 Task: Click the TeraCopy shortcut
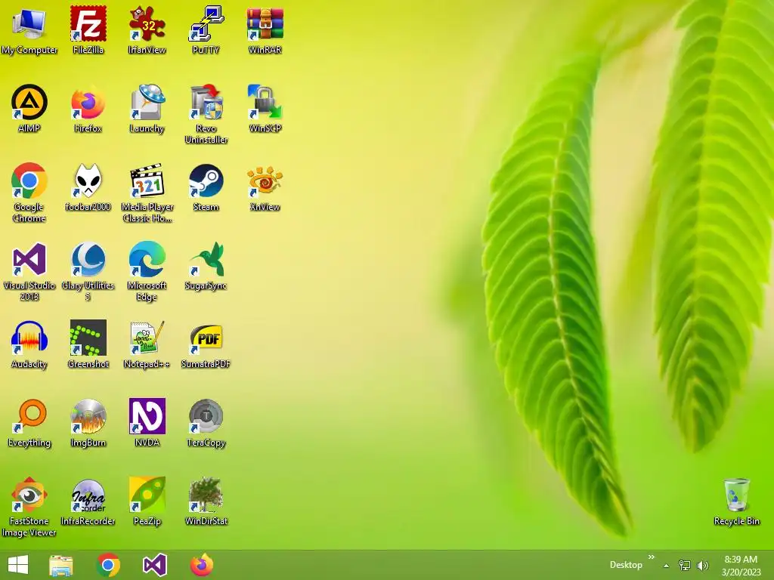tap(206, 423)
